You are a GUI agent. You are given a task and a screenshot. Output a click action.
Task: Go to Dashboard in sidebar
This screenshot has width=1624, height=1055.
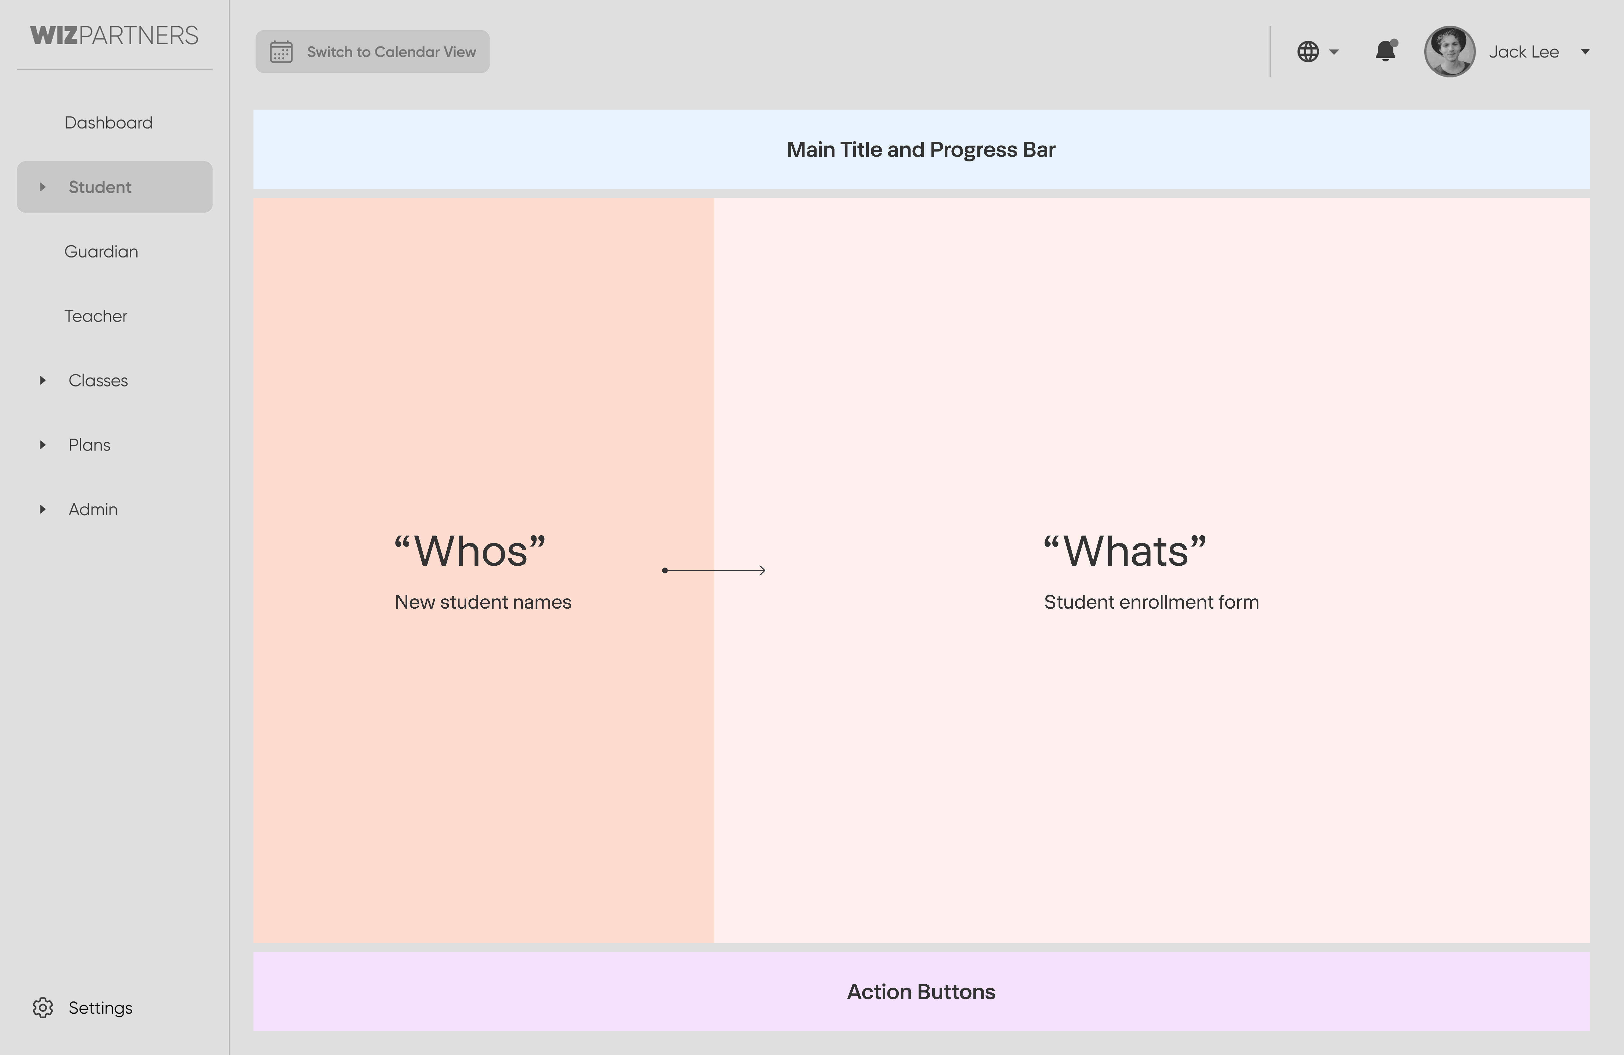click(x=108, y=123)
